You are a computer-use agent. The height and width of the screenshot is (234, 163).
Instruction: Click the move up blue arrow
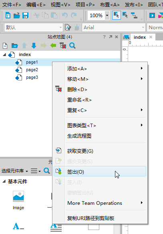coord(24,46)
